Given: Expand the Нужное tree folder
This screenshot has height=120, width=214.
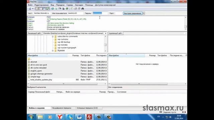Looking at the screenshot, I should pos(53,51).
